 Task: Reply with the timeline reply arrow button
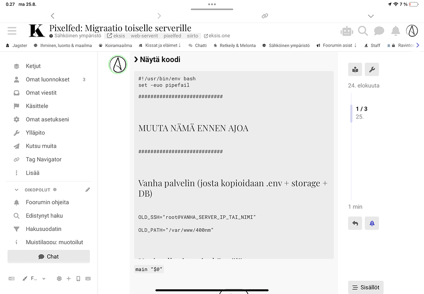[355, 223]
